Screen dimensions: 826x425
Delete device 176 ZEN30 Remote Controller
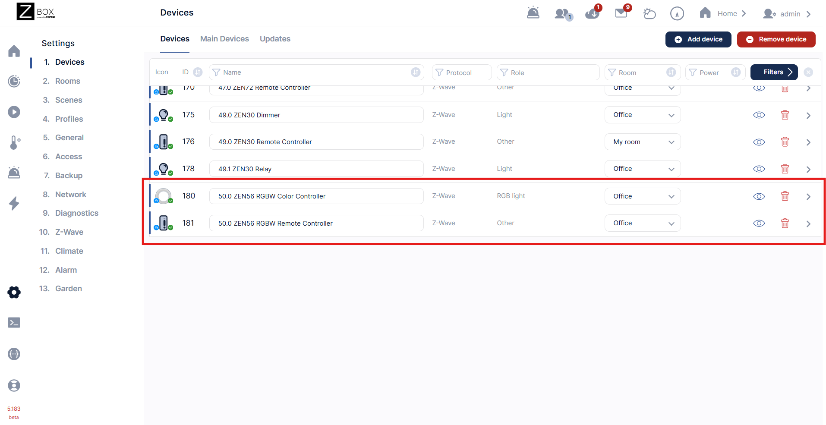tap(785, 142)
